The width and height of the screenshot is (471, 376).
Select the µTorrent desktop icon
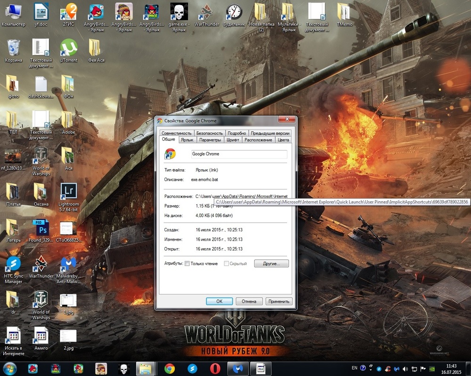point(68,51)
